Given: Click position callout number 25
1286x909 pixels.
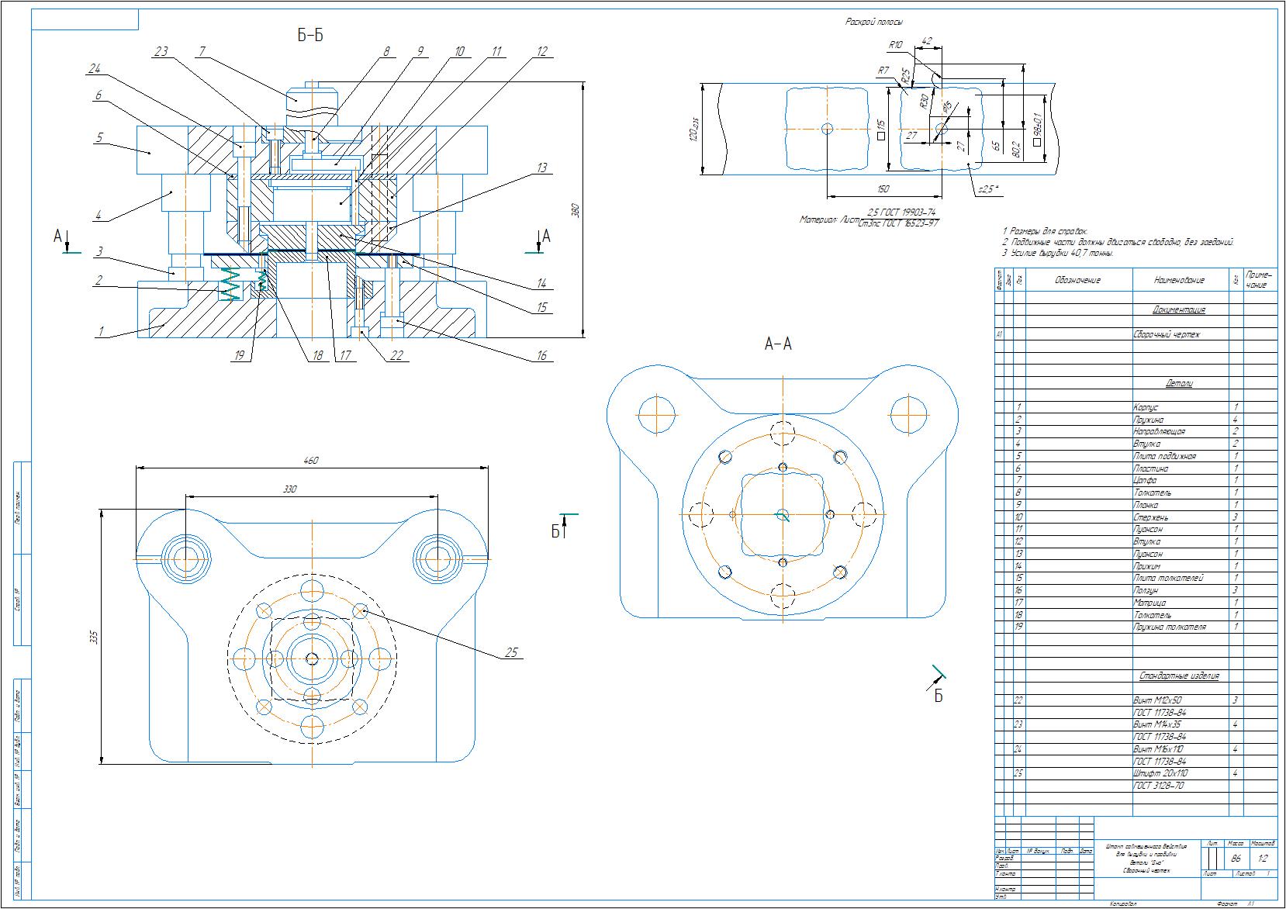Looking at the screenshot, I should point(511,652).
